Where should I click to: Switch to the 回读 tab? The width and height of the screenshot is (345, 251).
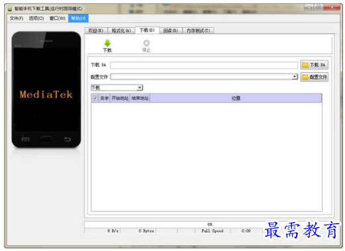point(170,30)
